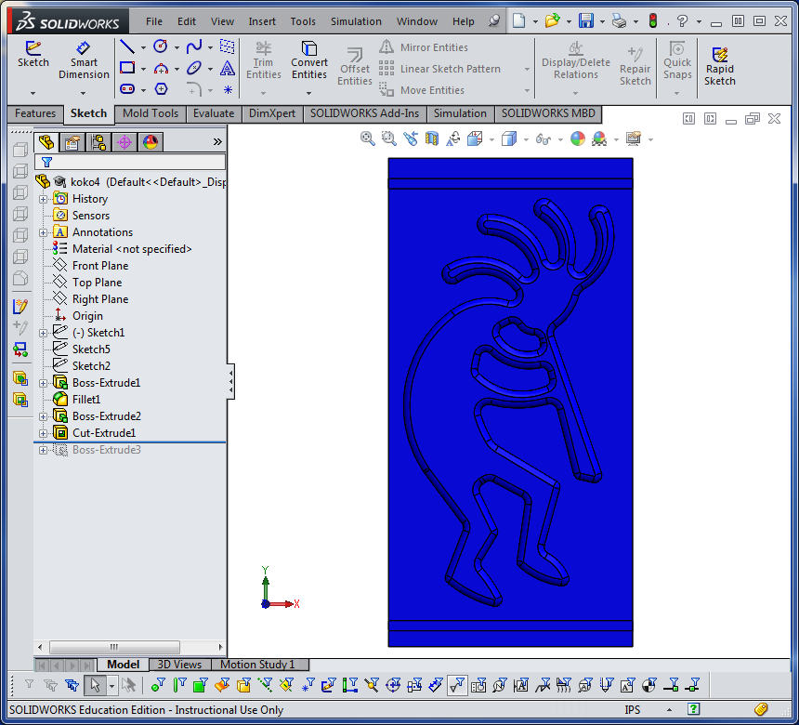799x725 pixels.
Task: Click the Display/Delete Relations icon
Action: click(x=575, y=60)
